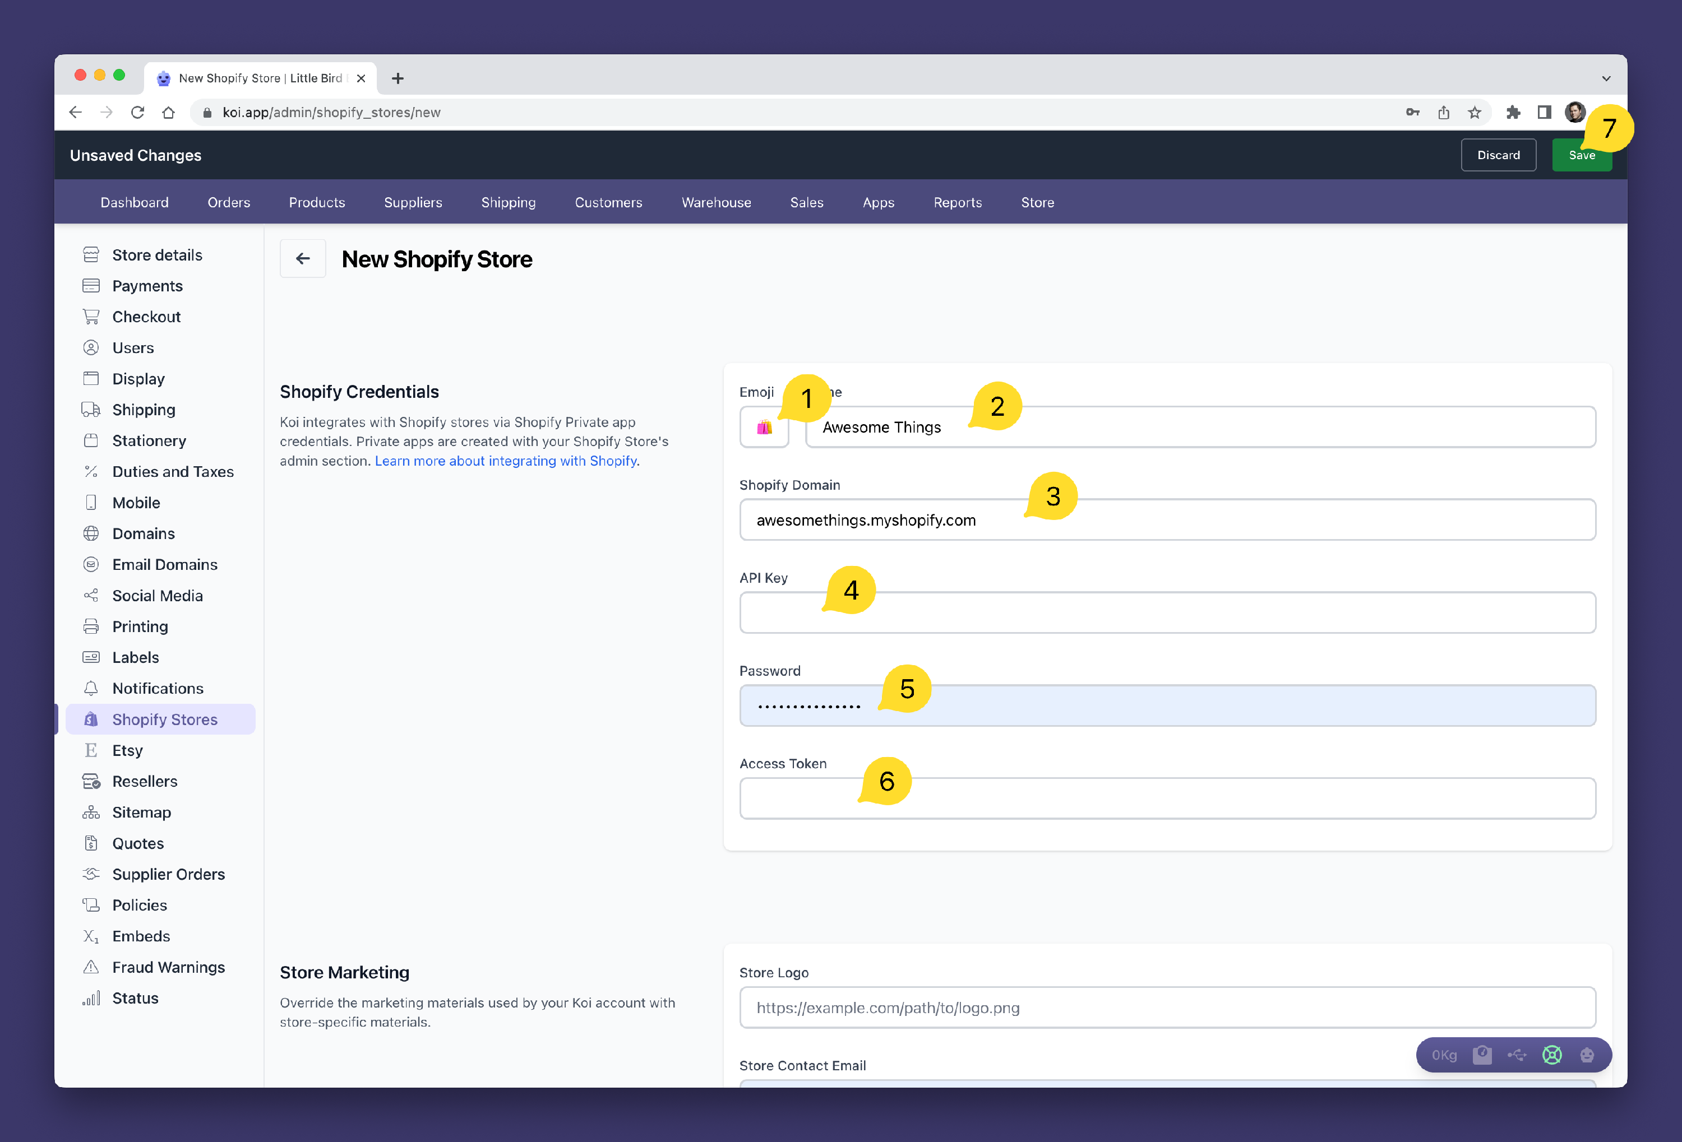Discard unsaved changes
Image resolution: width=1682 pixels, height=1142 pixels.
pos(1498,155)
